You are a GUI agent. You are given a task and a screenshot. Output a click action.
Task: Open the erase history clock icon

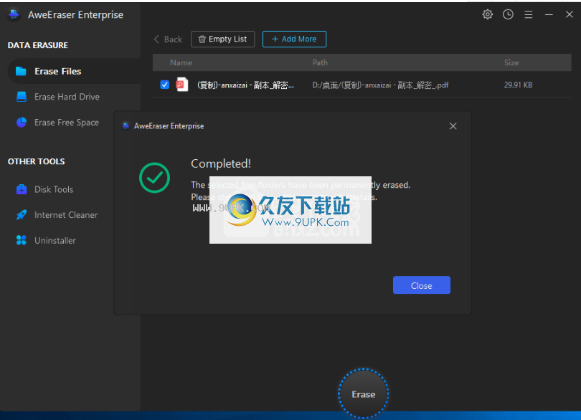point(508,14)
